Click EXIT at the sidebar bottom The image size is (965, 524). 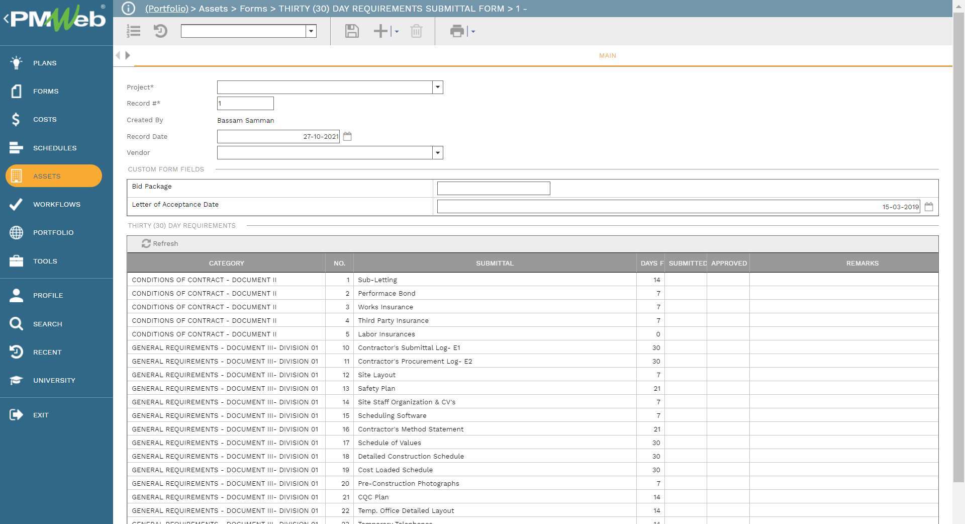(x=41, y=415)
